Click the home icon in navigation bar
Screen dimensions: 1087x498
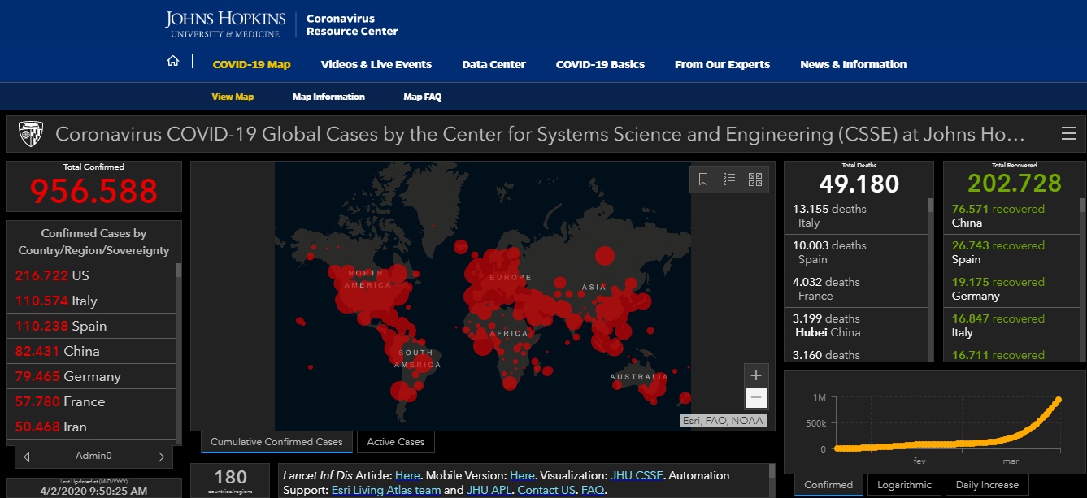(x=172, y=62)
